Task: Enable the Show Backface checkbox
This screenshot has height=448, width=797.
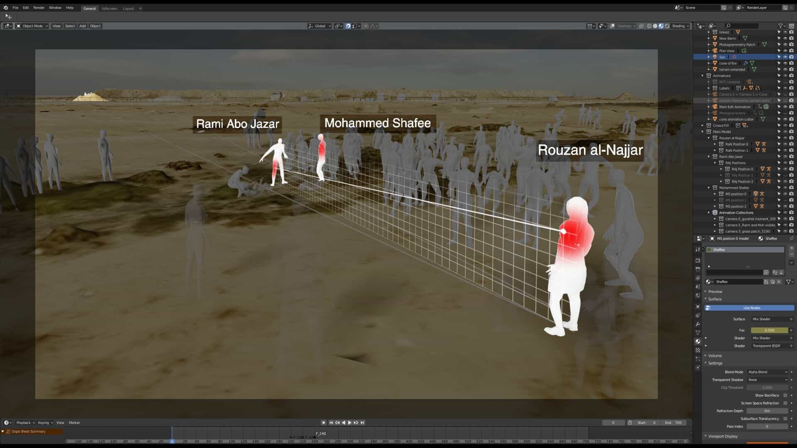Action: pyautogui.click(x=785, y=395)
